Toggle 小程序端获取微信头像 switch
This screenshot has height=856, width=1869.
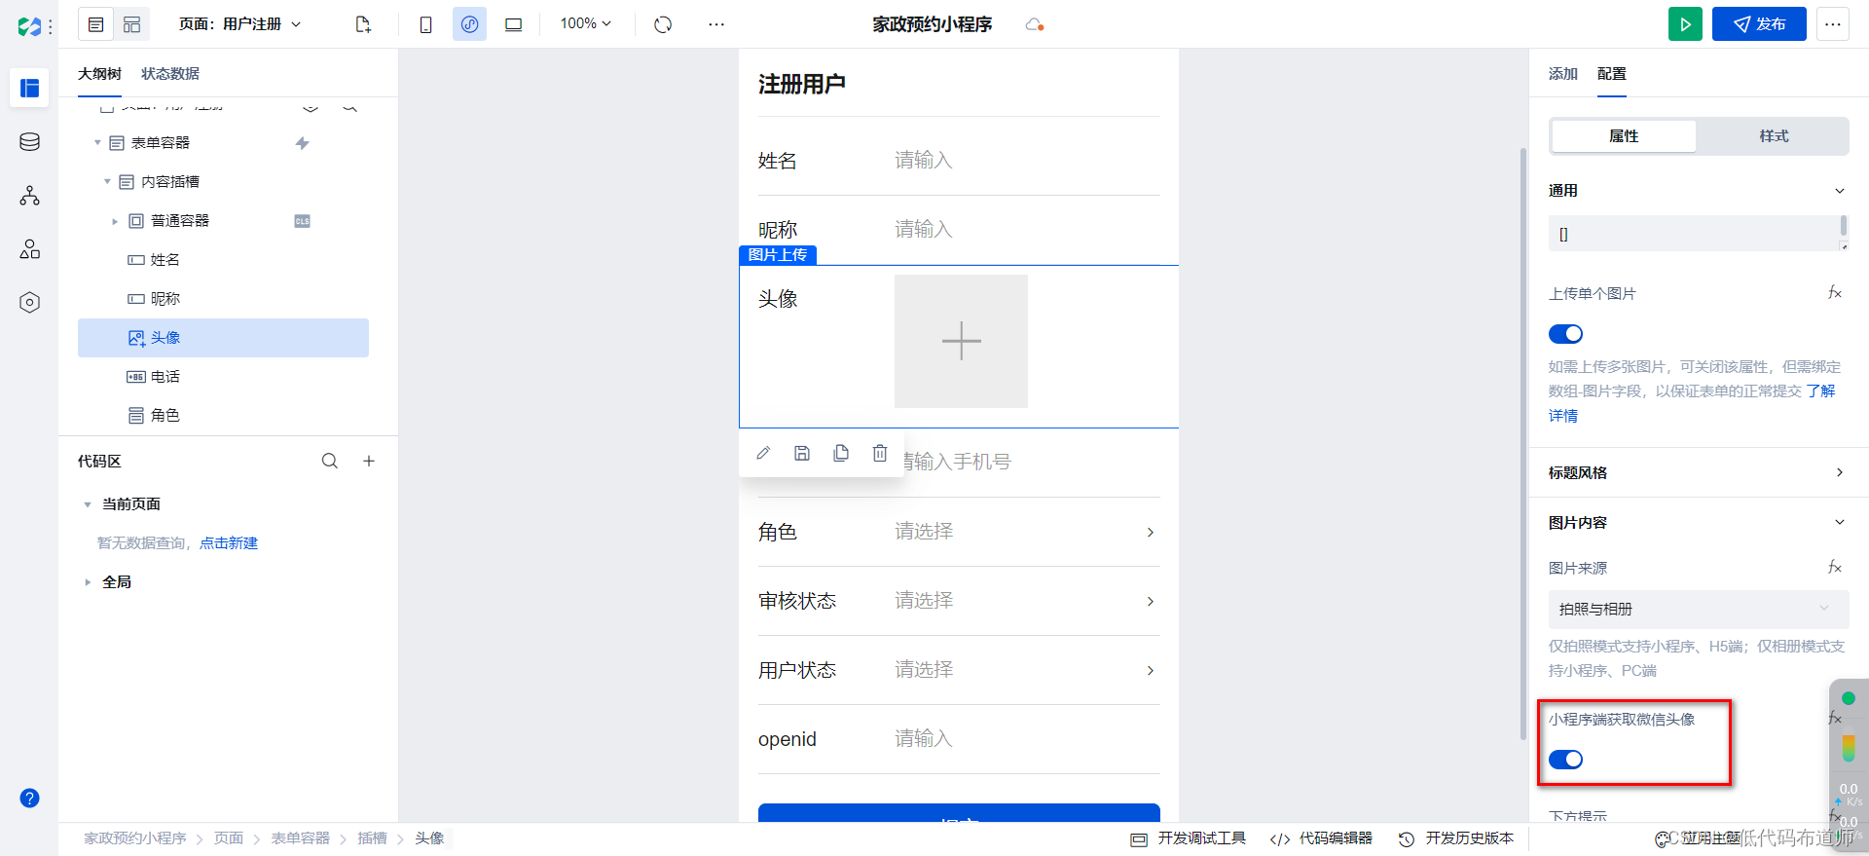click(x=1565, y=760)
